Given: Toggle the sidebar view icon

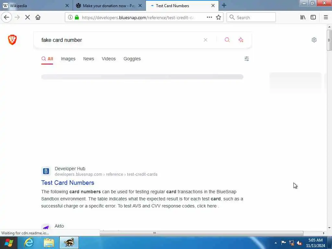Looking at the screenshot, I should (x=313, y=18).
